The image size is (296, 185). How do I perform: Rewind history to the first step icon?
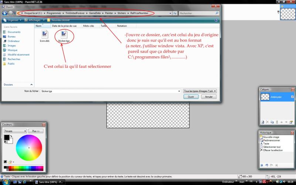pyautogui.click(x=262, y=165)
